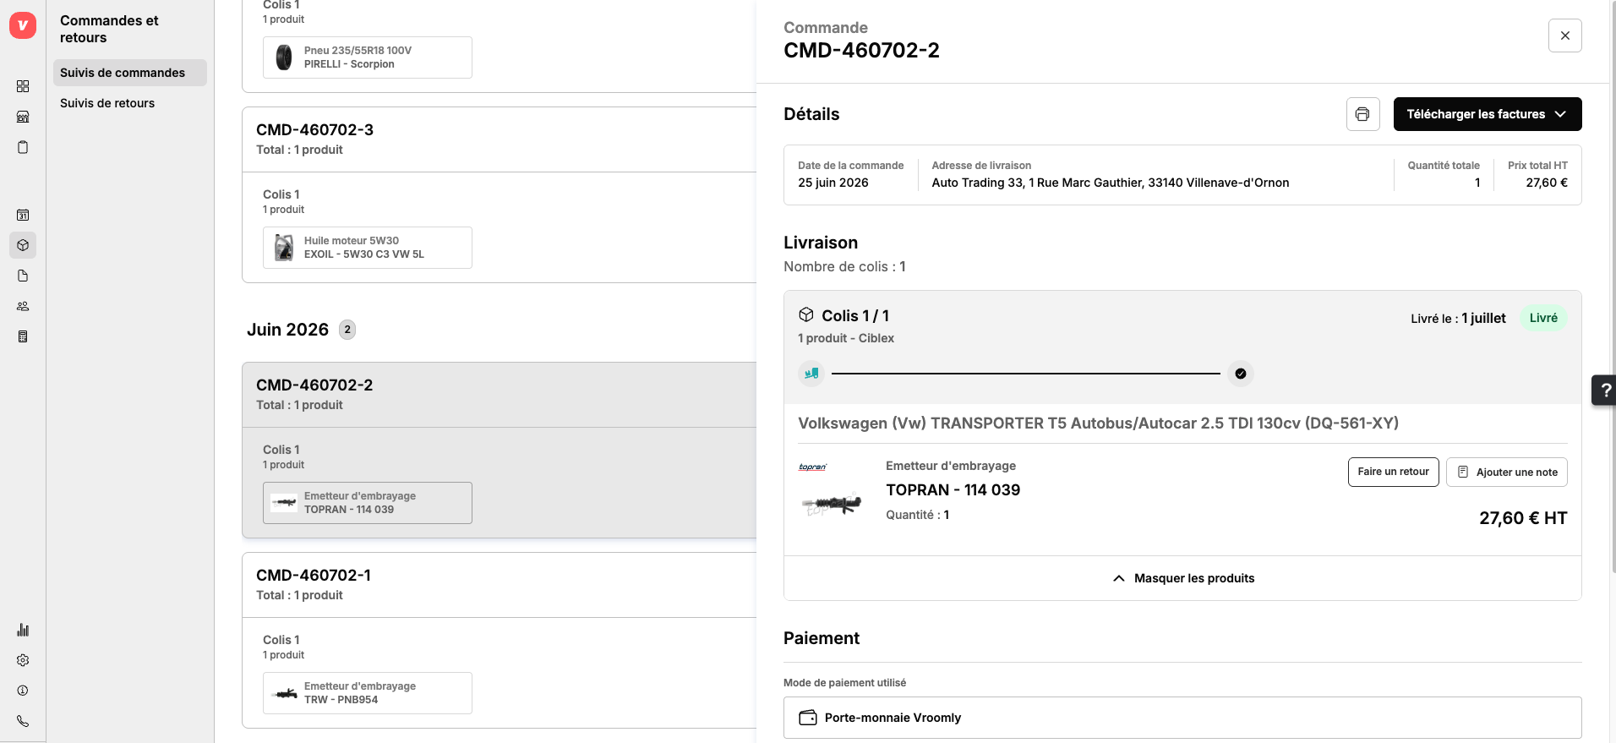This screenshot has width=1616, height=743.
Task: Open the calculator icon in sidebar
Action: pyautogui.click(x=23, y=336)
